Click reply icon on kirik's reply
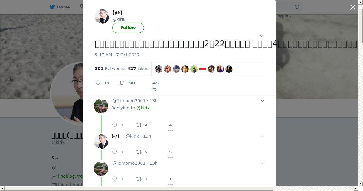Viewport: 363px width, 191px height. [115, 152]
